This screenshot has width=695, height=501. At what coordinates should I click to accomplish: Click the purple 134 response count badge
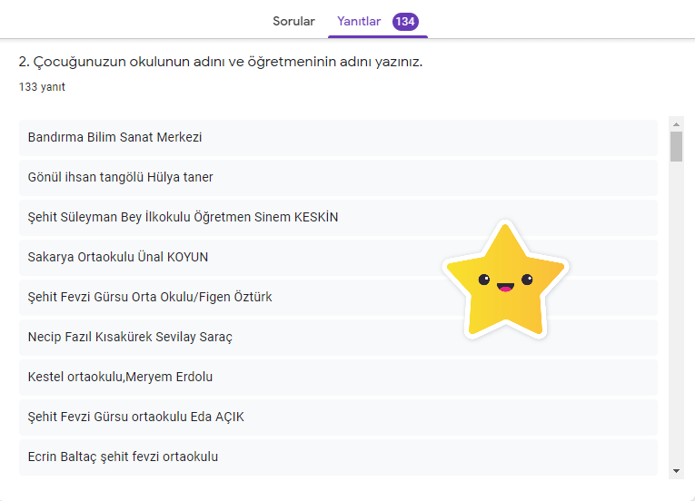coord(405,21)
